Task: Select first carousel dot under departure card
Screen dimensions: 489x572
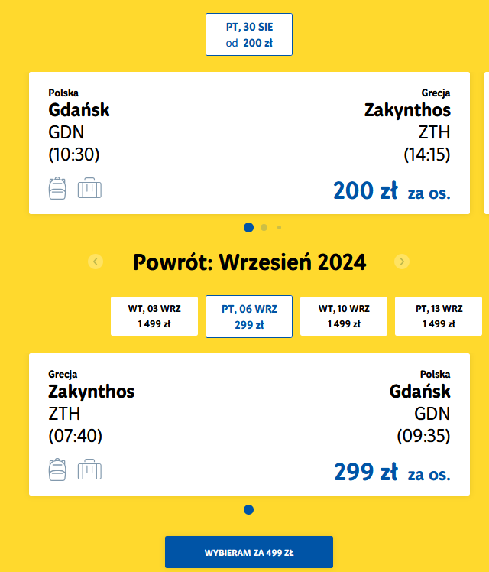Action: click(248, 228)
